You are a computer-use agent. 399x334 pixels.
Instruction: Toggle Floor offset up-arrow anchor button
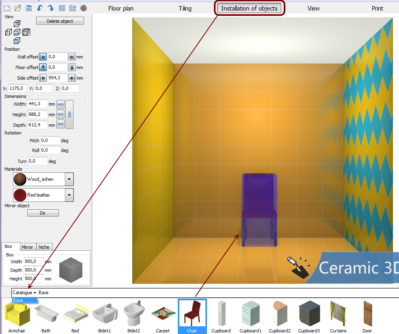(72, 67)
